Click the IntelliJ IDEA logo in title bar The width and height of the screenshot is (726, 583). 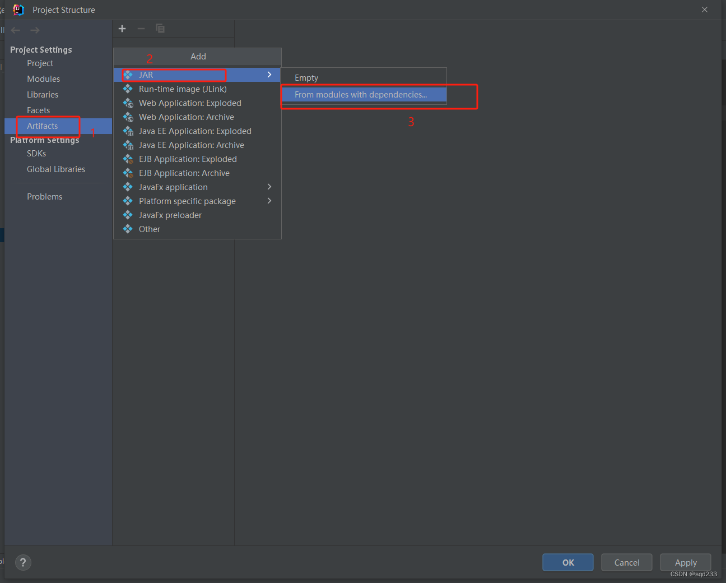(18, 10)
